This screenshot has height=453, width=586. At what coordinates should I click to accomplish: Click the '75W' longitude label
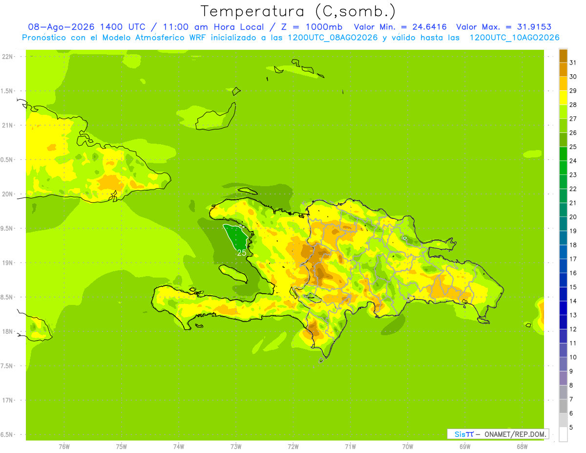click(x=122, y=447)
